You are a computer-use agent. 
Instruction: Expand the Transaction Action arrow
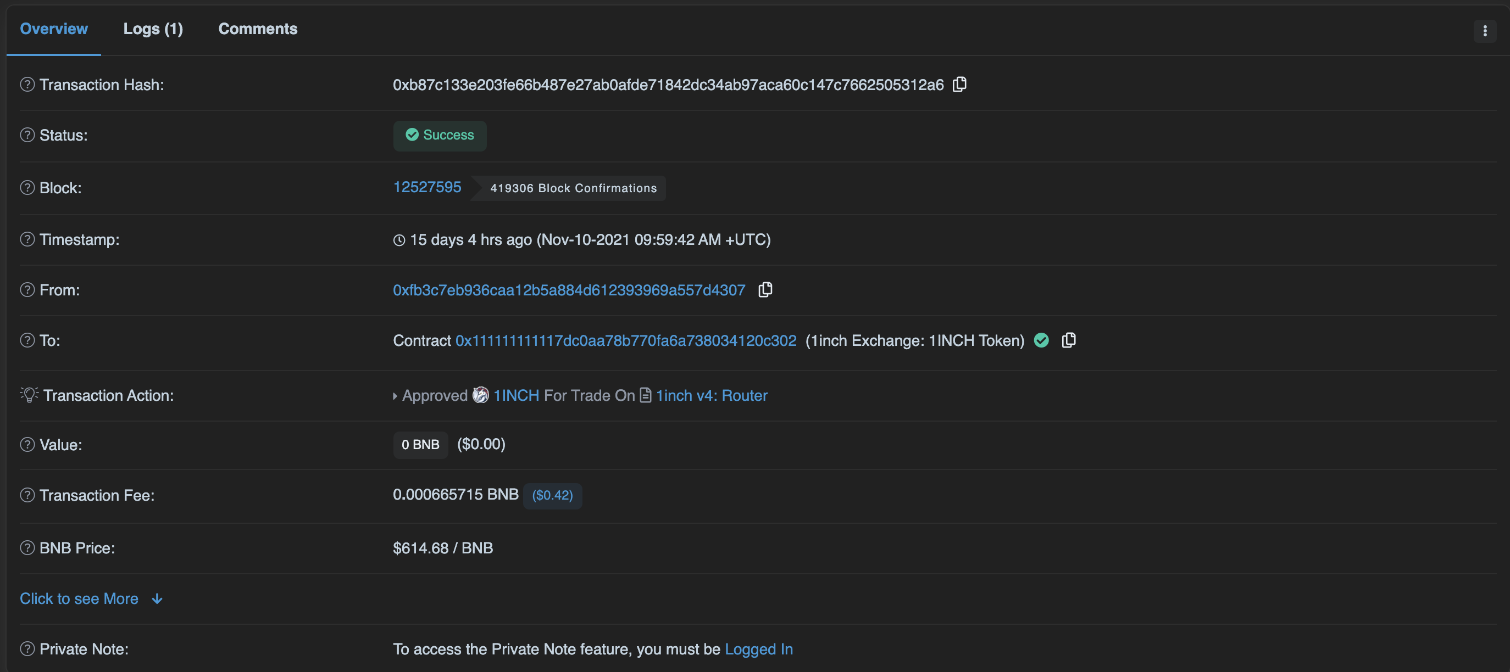[x=395, y=396]
